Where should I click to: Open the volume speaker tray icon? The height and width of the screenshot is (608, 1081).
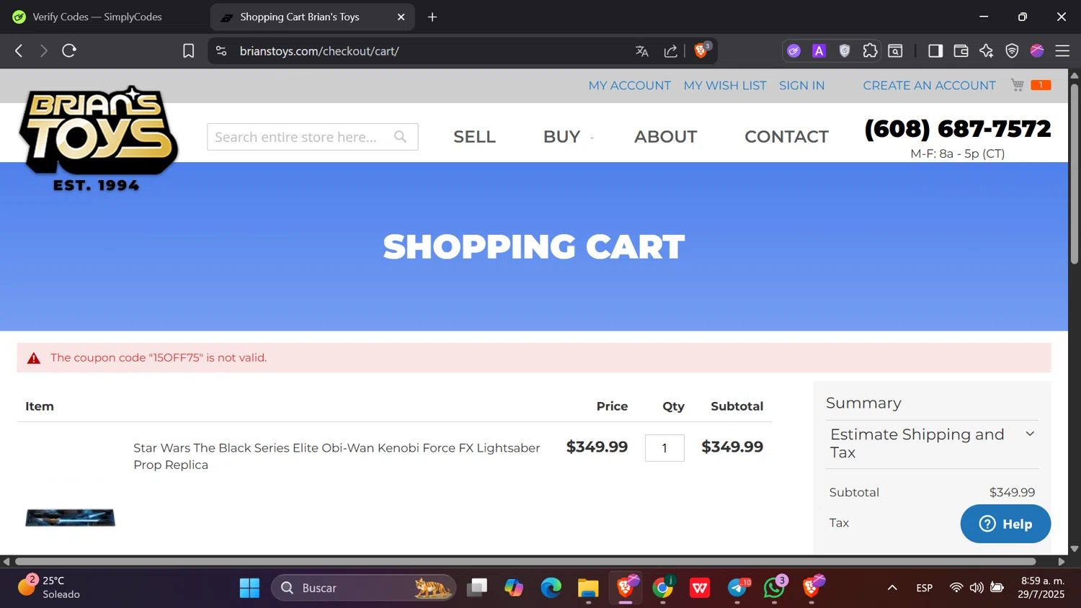pyautogui.click(x=977, y=588)
